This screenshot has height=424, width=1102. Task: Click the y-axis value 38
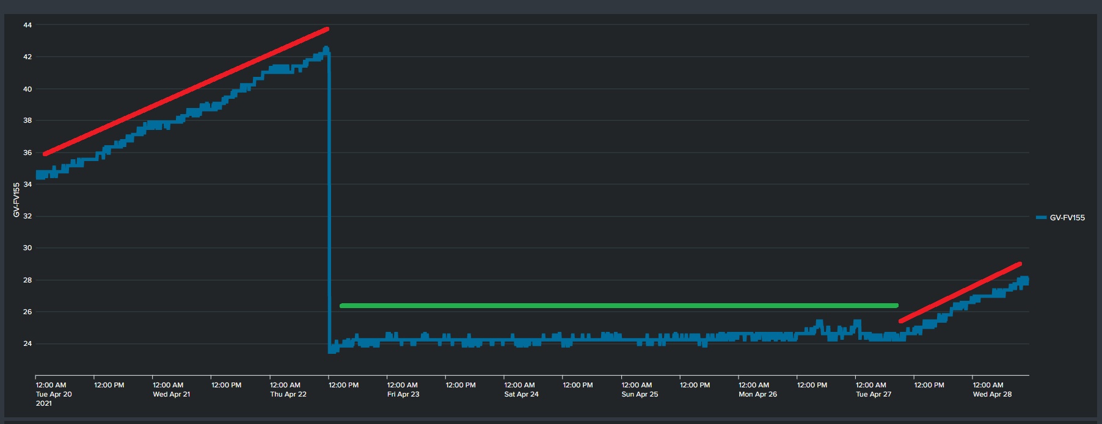tap(27, 120)
